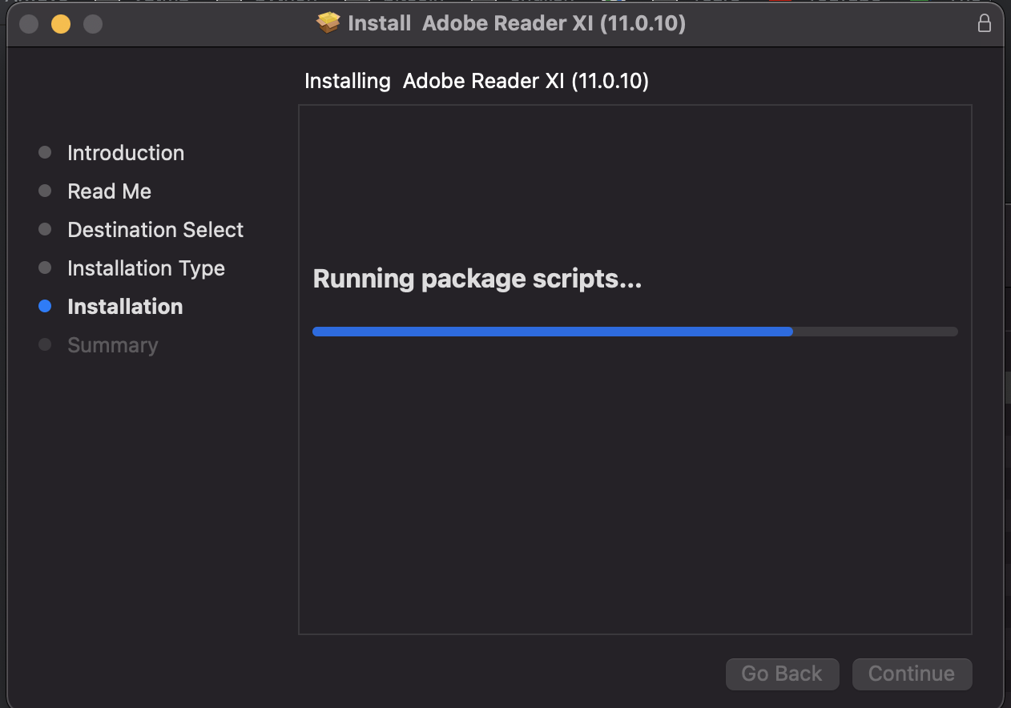This screenshot has height=708, width=1011.
Task: Click the dimmed bullet beside Summary
Action: [45, 344]
